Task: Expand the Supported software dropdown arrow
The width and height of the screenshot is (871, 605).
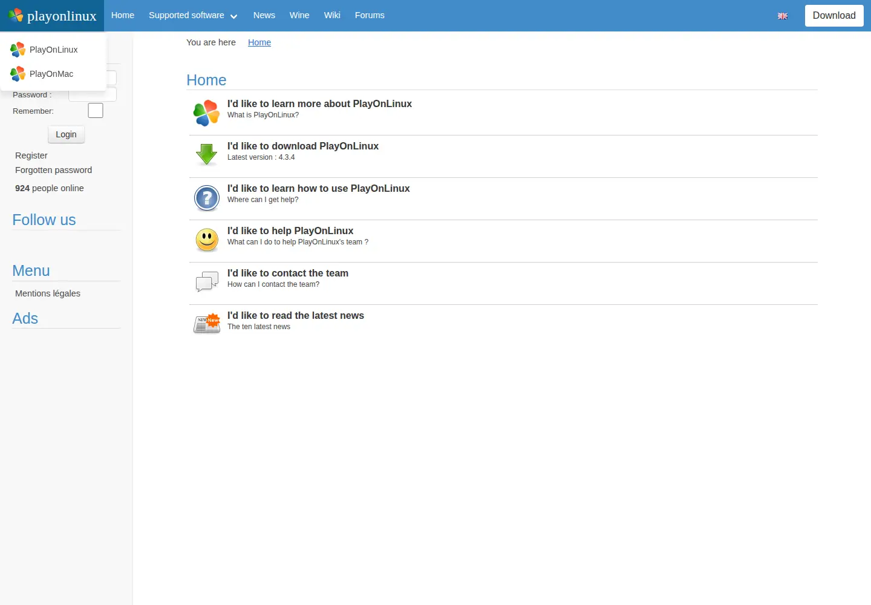Action: coord(233,16)
